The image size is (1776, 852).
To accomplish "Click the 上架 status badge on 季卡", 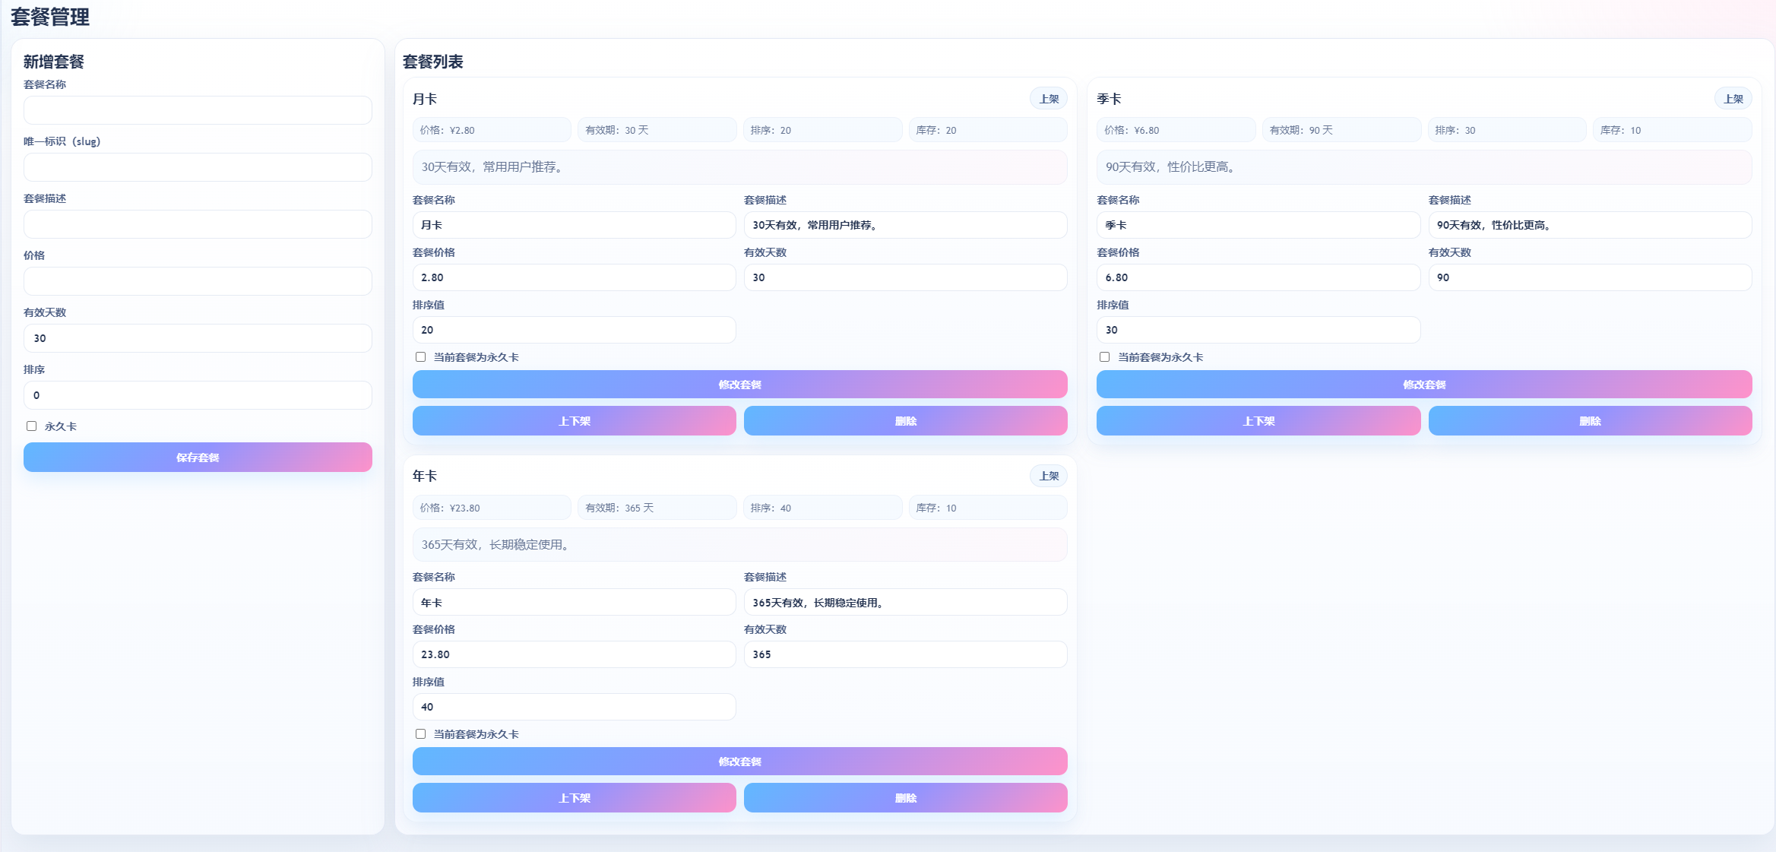I will (x=1733, y=99).
